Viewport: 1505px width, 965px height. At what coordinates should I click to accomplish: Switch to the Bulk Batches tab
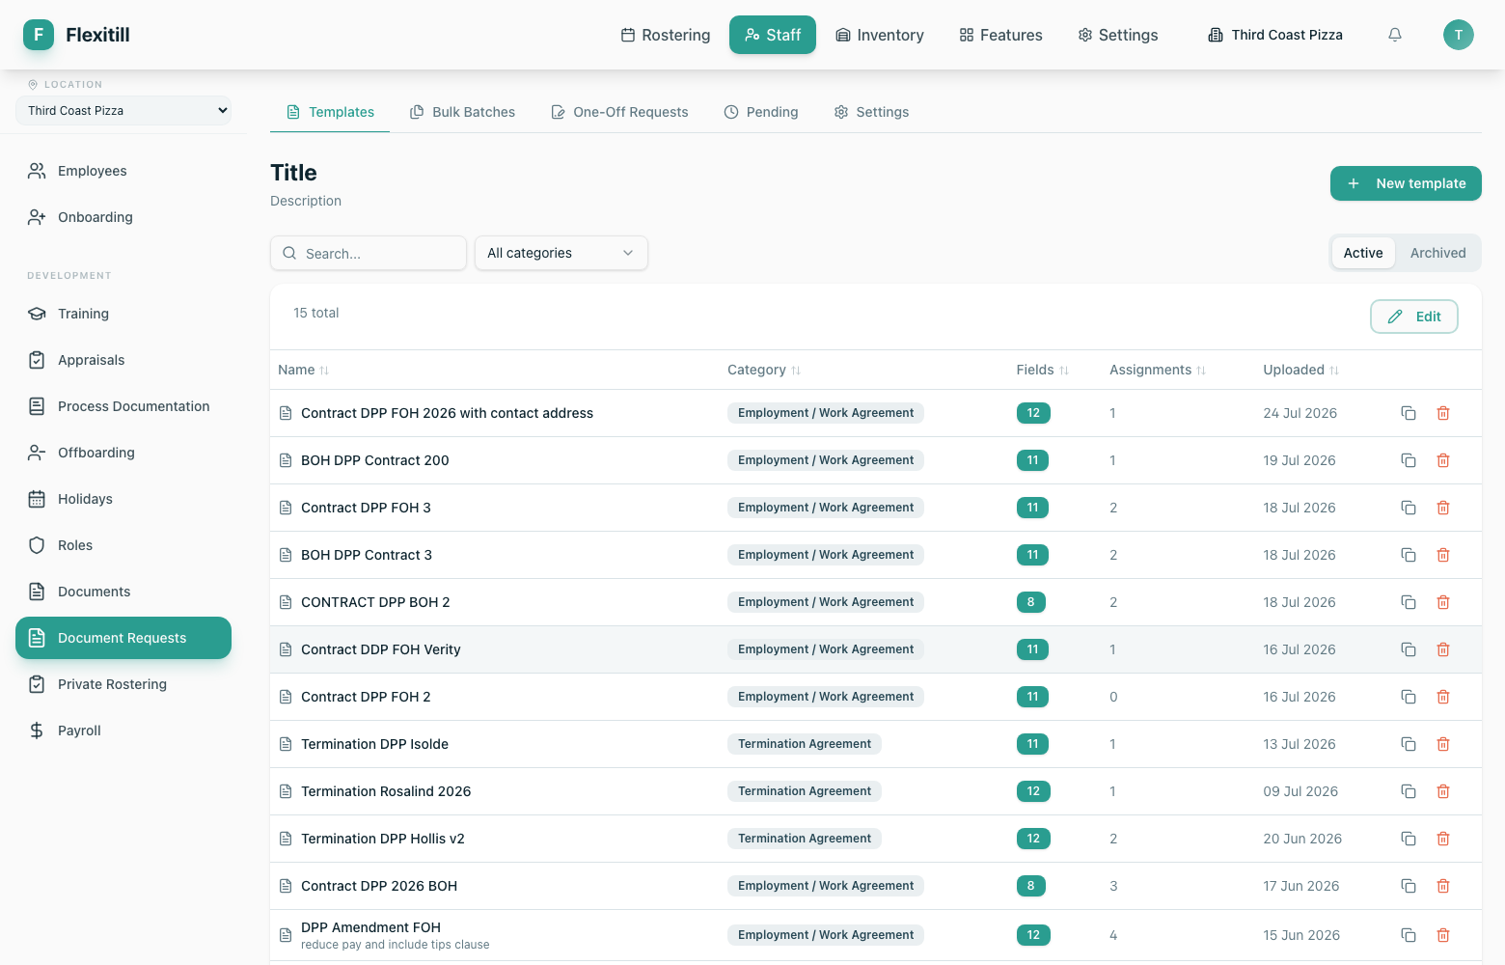(462, 112)
